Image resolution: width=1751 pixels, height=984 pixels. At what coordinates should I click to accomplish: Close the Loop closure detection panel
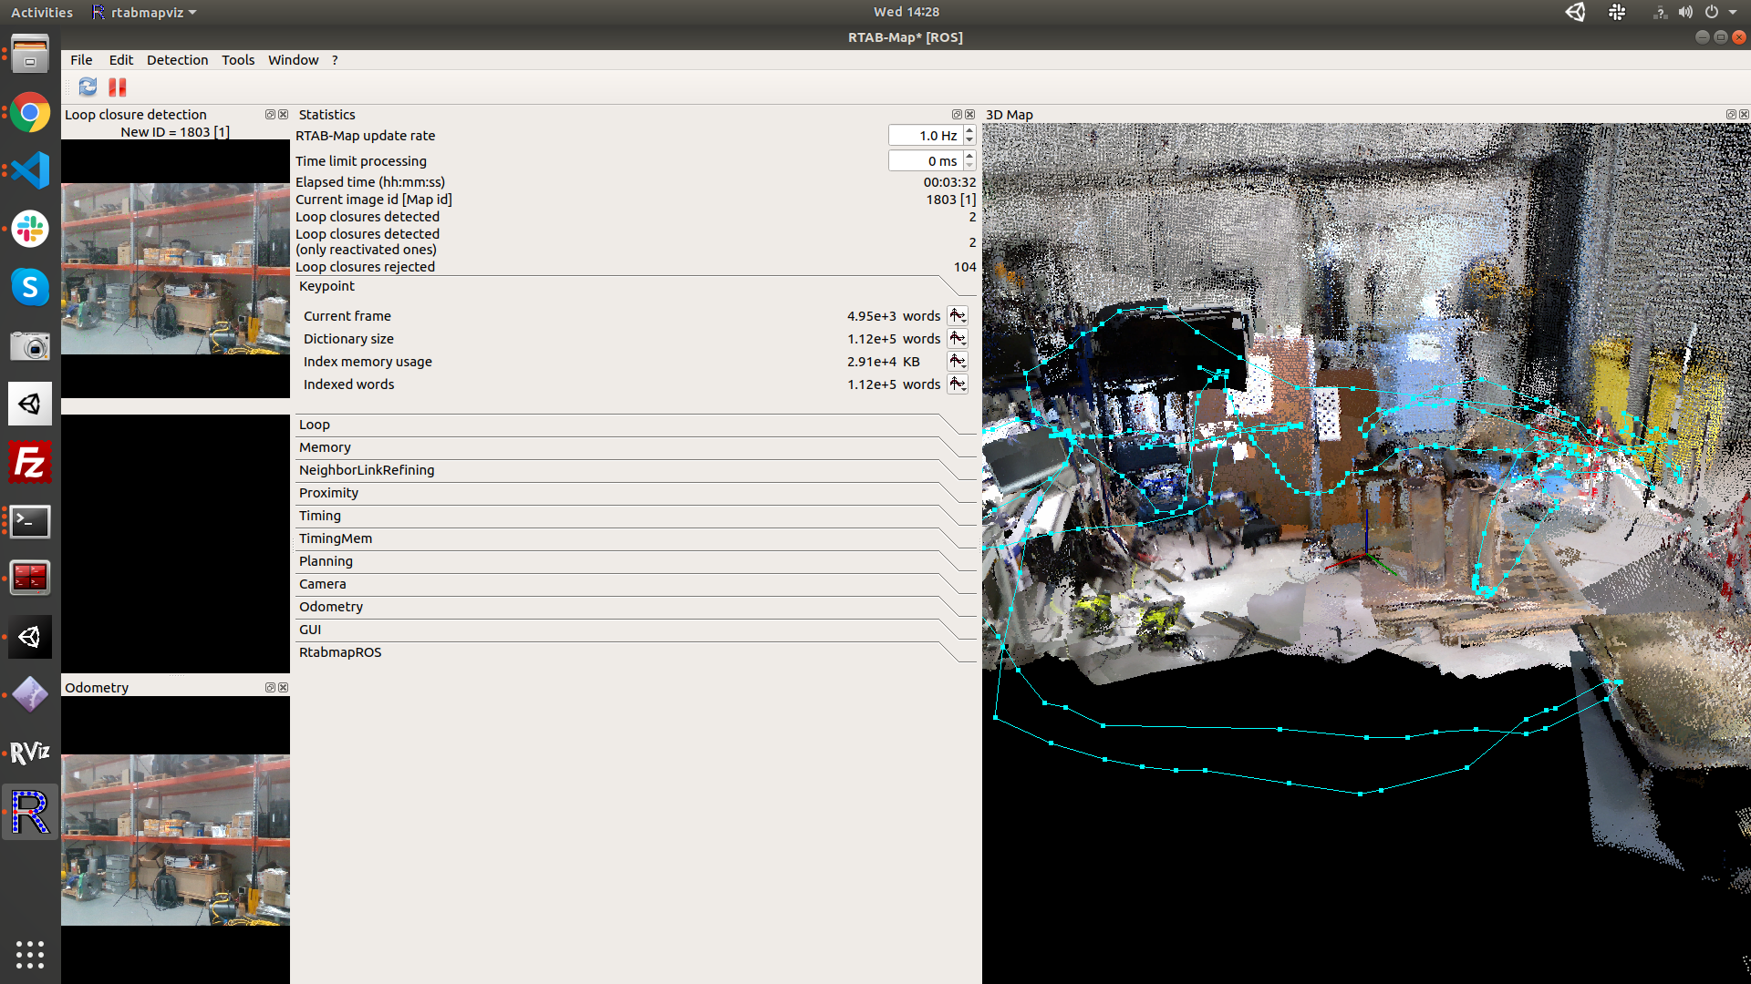pos(283,114)
